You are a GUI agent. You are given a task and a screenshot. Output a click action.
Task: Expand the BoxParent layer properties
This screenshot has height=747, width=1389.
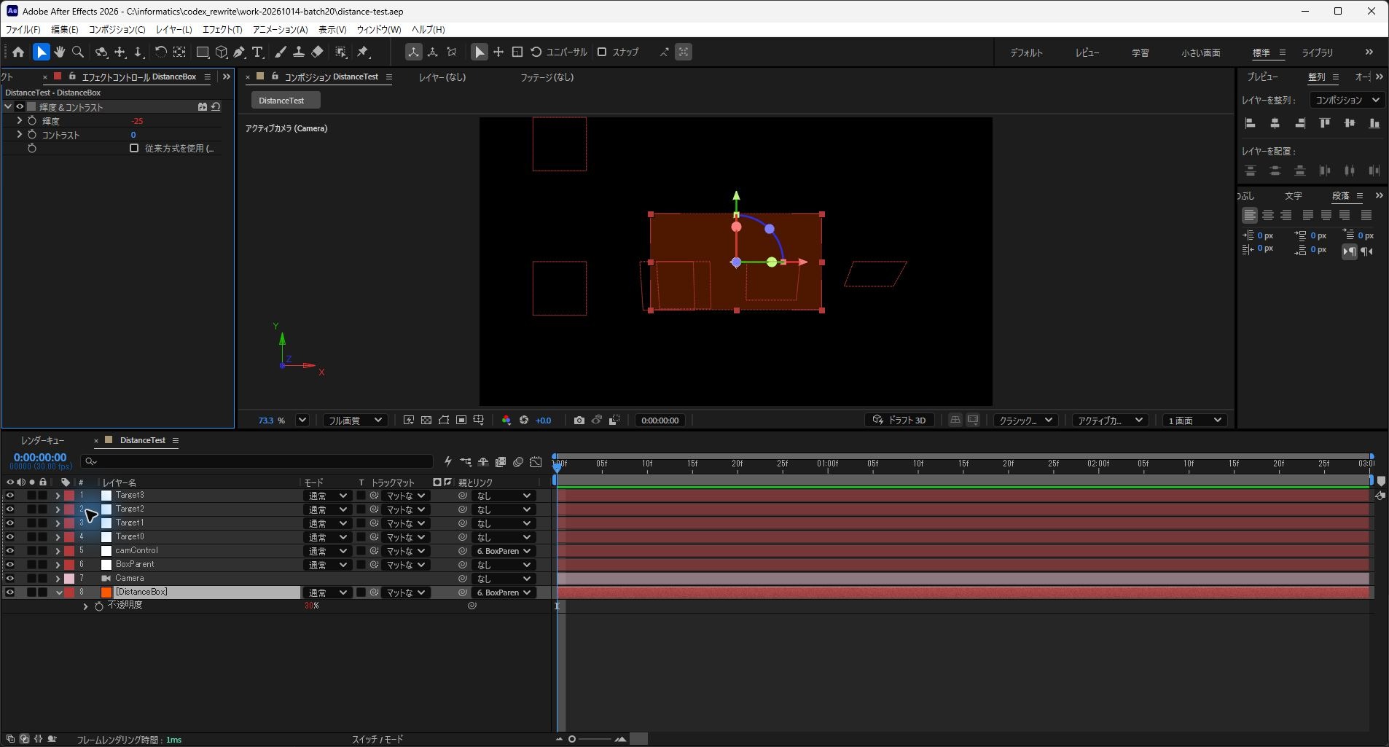[58, 565]
